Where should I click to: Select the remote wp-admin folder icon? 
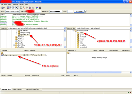78,45
